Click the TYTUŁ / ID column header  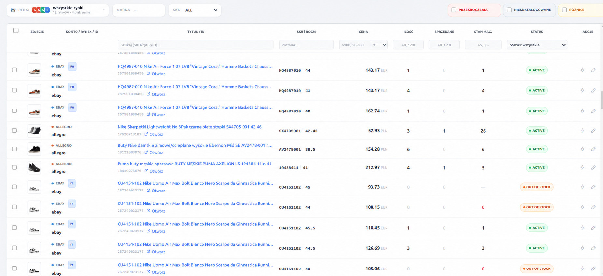pos(196,32)
